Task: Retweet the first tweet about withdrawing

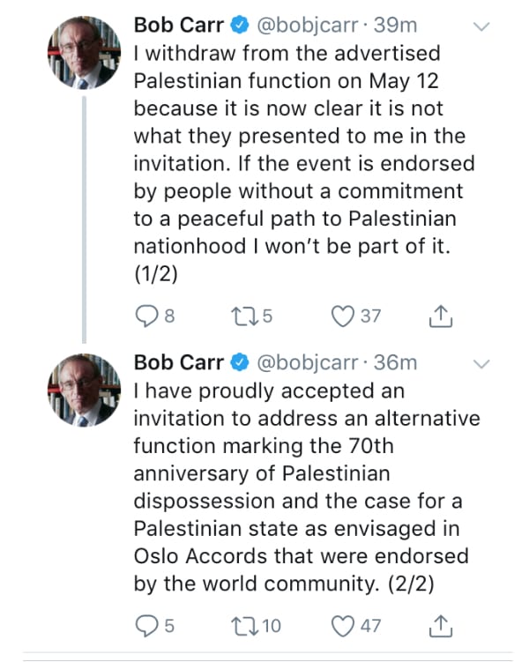Action: (x=240, y=316)
